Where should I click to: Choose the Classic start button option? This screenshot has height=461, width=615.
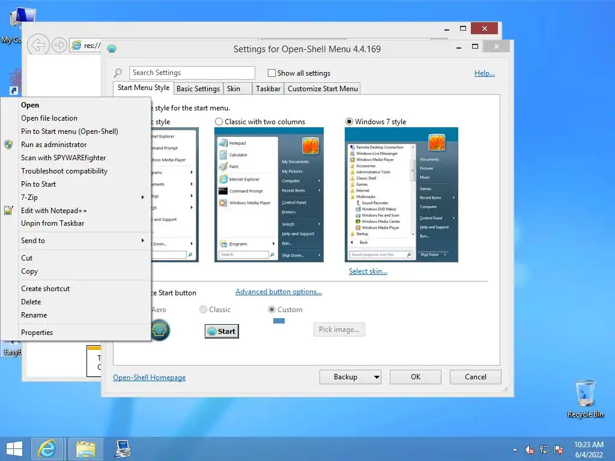(x=203, y=310)
